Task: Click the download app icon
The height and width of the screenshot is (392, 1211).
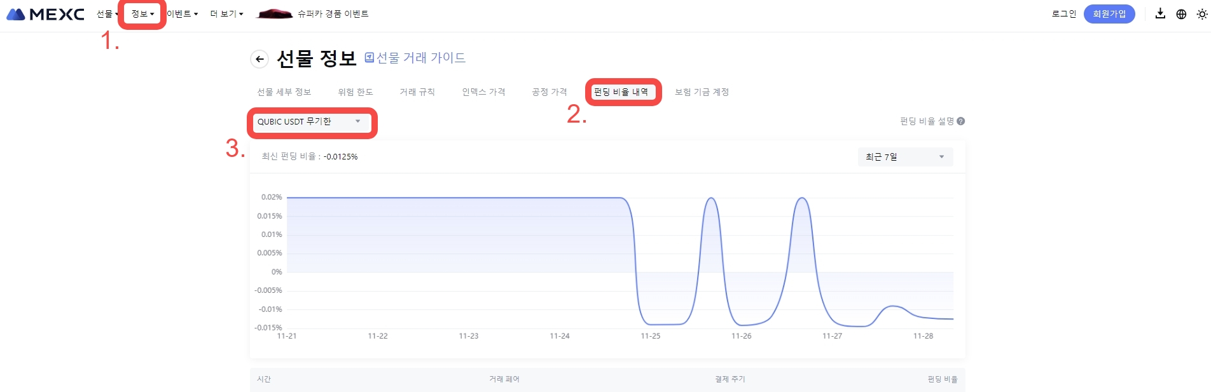Action: point(1160,13)
